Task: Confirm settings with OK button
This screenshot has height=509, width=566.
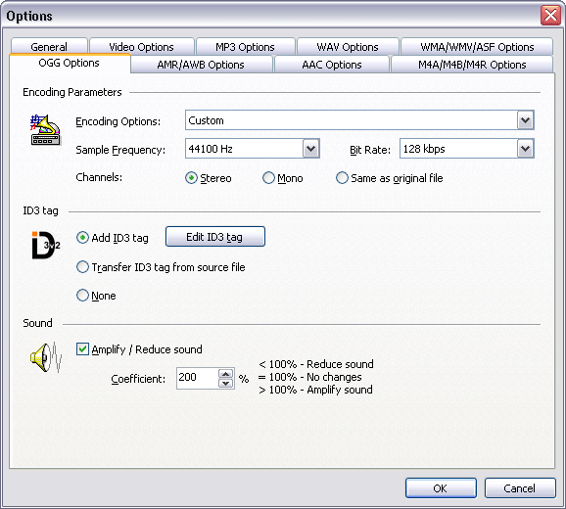Action: tap(441, 488)
